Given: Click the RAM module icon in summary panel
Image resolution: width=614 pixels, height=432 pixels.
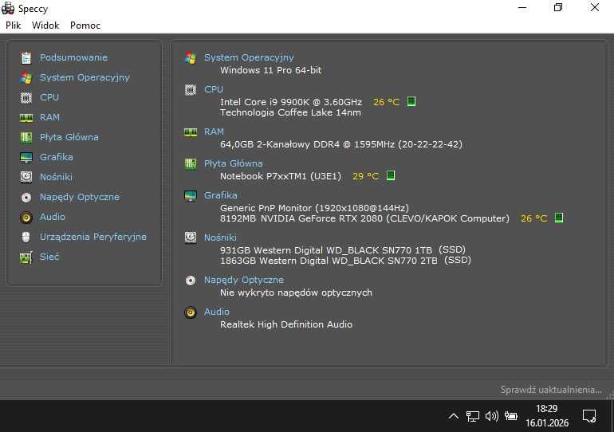Looking at the screenshot, I should tap(191, 132).
